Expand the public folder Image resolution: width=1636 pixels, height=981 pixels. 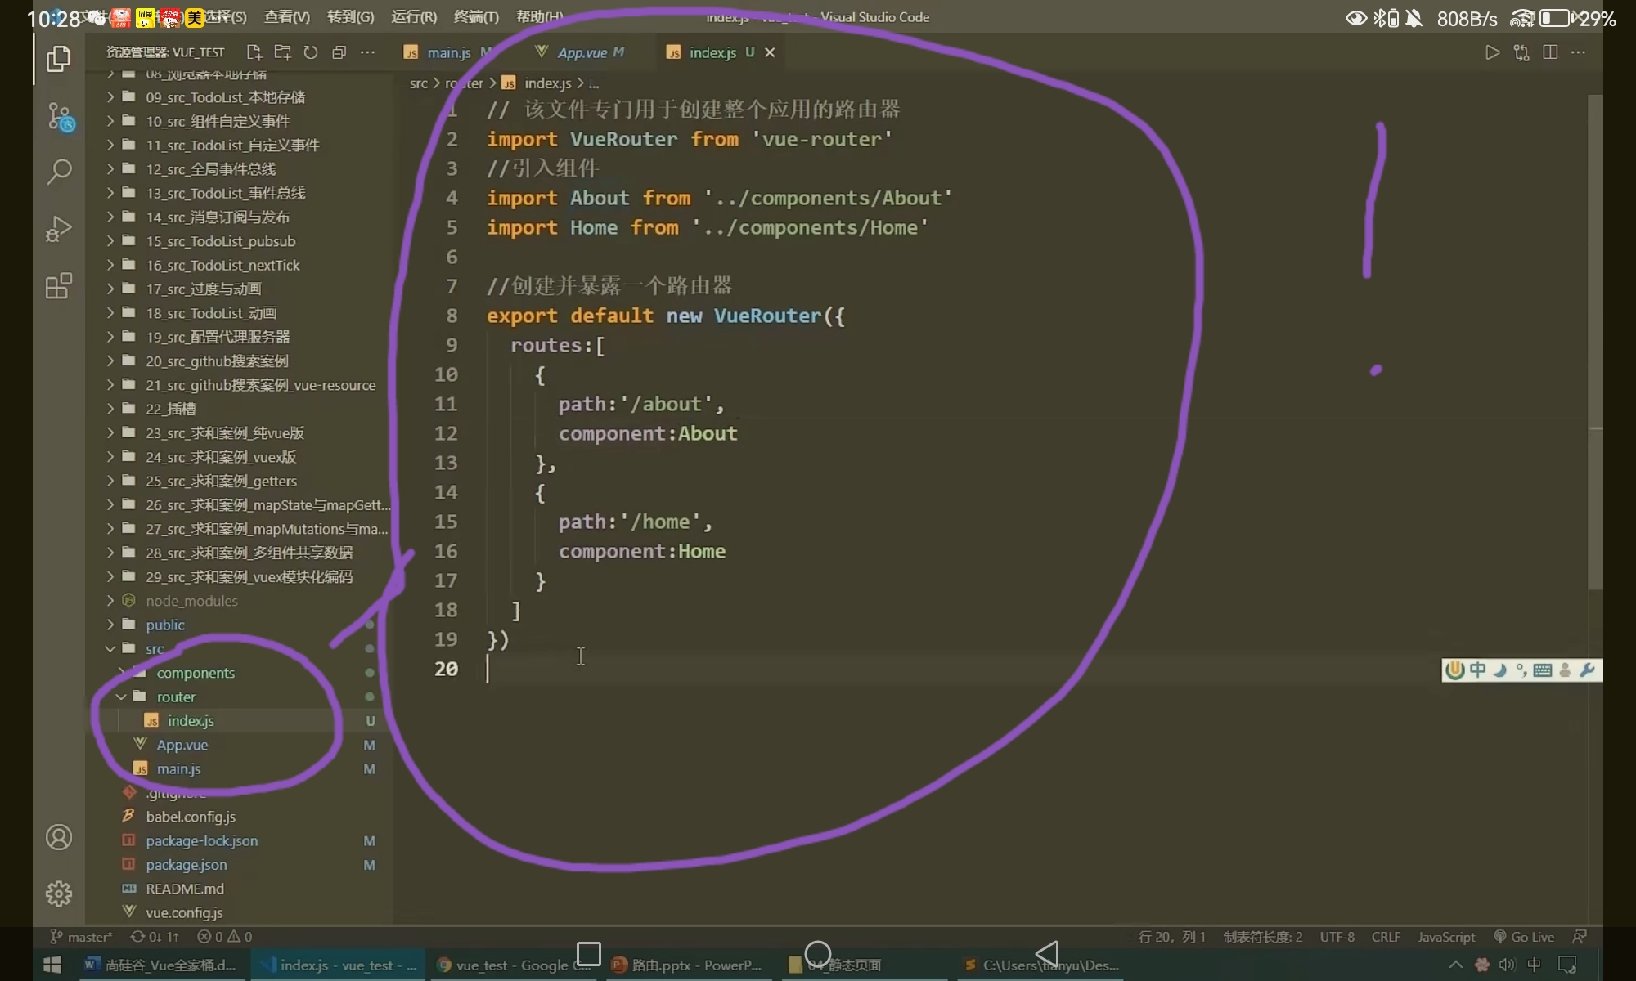(x=164, y=625)
